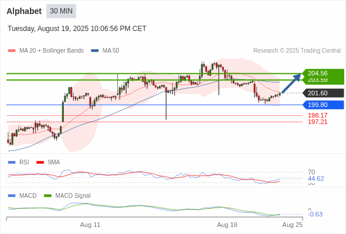Click the Aug 18 date axis label

[x=227, y=225]
